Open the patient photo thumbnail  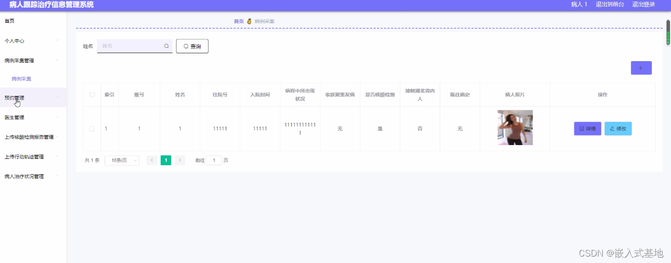coord(515,127)
